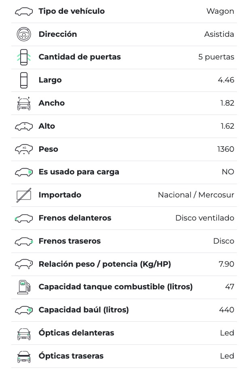245x378 pixels.
Task: Click the Alto car height icon
Action: [24, 126]
